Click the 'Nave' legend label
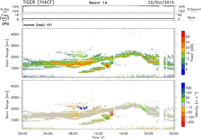The width and height of the screenshot is (201, 139). pos(191,17)
